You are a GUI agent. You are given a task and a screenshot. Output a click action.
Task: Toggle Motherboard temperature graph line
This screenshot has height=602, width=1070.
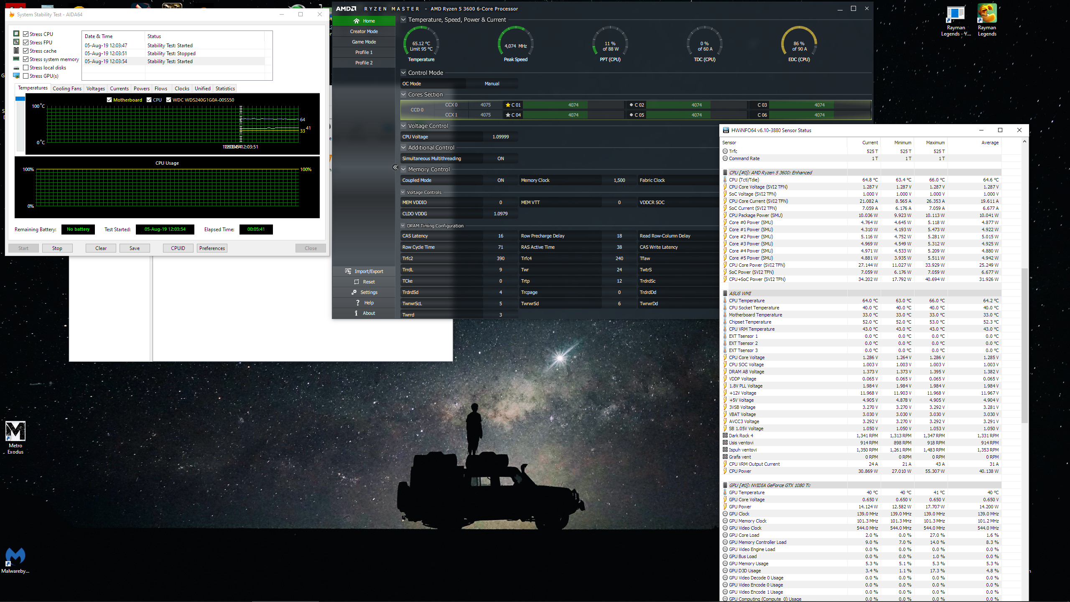(x=110, y=100)
